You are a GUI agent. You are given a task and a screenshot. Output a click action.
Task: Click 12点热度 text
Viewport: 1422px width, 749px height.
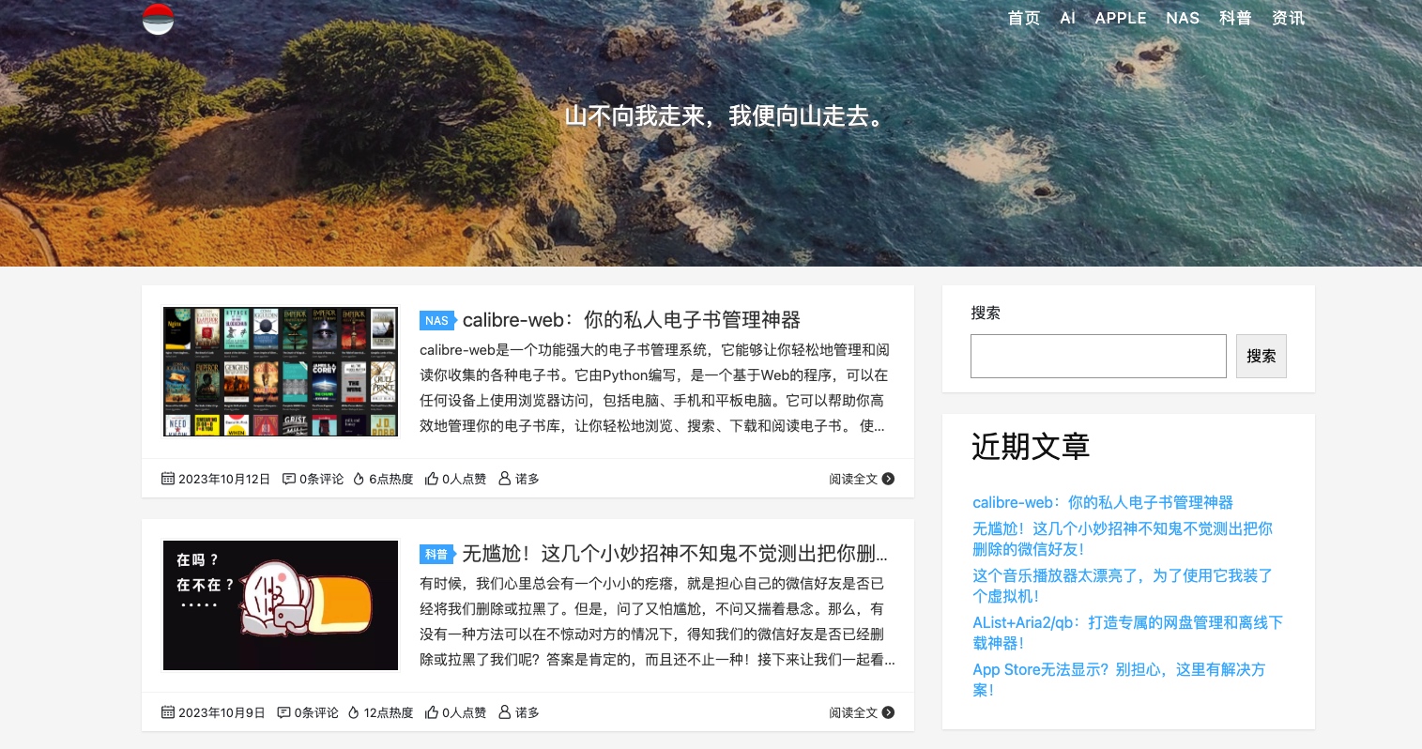click(x=389, y=712)
